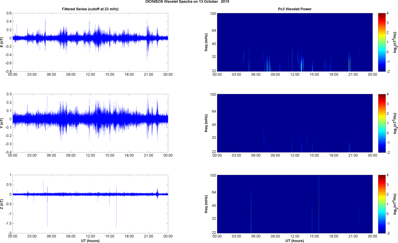Image resolution: width=398 pixels, height=243 pixels.
Task: Click the Z component filtered series plot
Action: (90, 204)
